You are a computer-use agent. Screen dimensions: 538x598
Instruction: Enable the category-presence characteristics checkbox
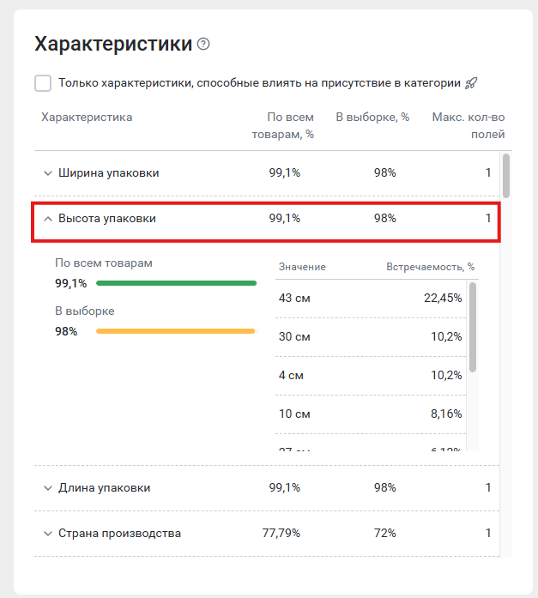(x=43, y=83)
